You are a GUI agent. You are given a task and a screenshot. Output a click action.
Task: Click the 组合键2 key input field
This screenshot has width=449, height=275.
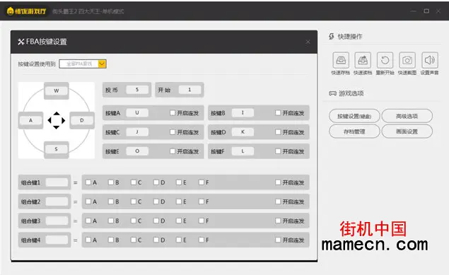(x=57, y=201)
